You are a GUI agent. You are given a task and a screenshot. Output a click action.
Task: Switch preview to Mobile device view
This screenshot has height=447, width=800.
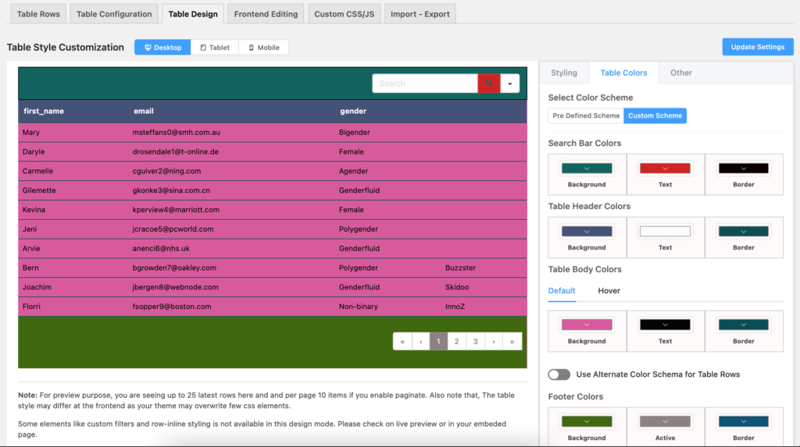(x=263, y=48)
